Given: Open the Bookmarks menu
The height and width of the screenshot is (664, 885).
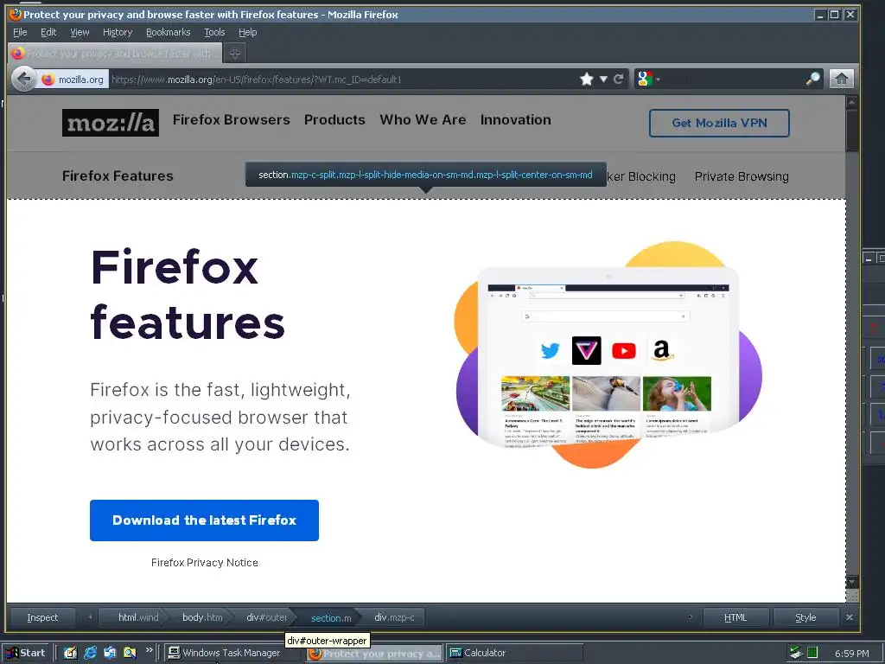Looking at the screenshot, I should point(169,32).
